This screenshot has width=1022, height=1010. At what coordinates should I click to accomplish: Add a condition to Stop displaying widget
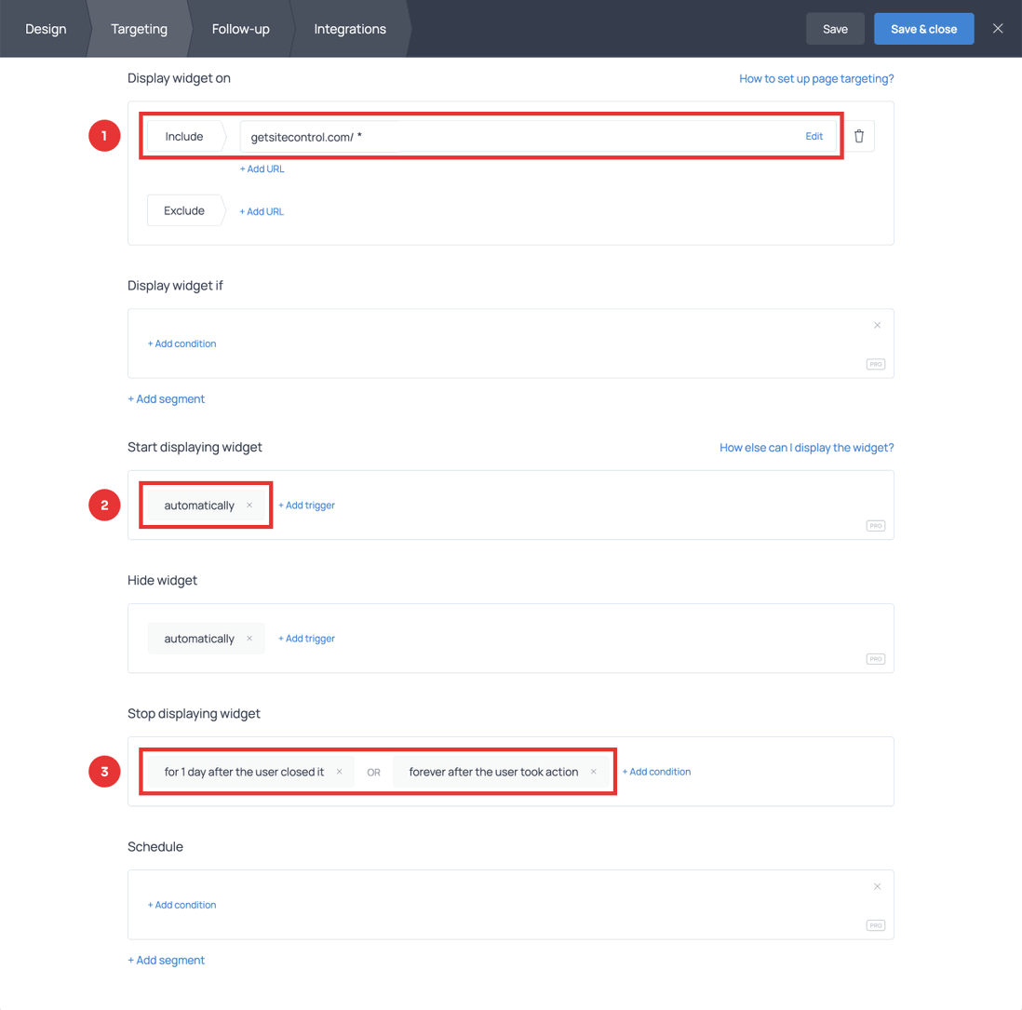[x=656, y=771]
